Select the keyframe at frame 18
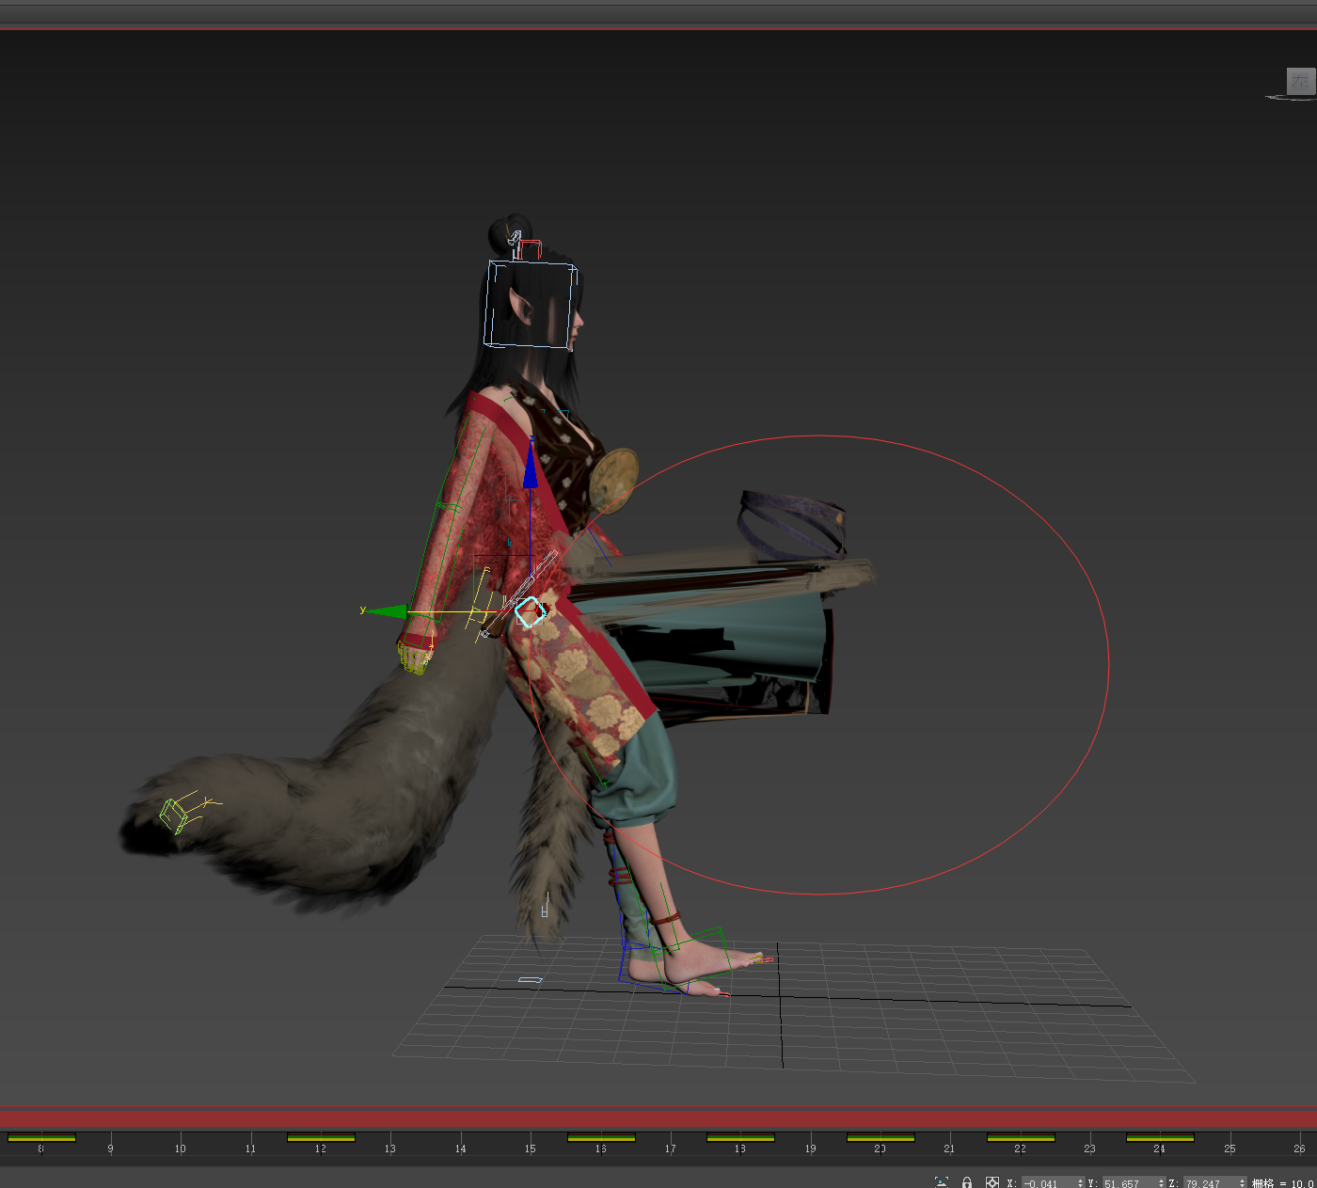This screenshot has width=1317, height=1188. pos(740,1138)
